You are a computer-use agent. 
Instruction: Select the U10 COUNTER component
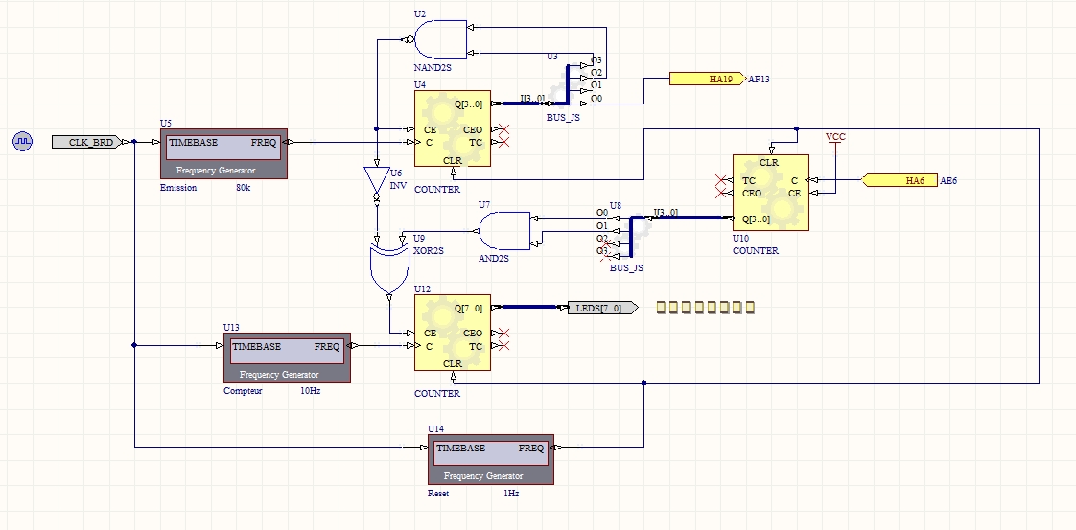770,193
